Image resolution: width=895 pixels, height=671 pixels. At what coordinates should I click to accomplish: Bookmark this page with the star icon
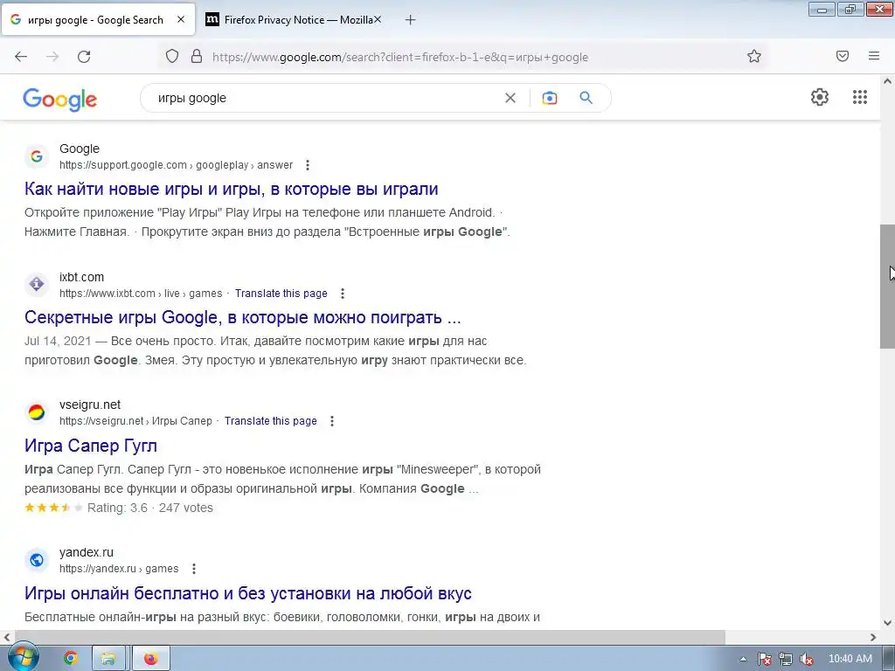754,57
